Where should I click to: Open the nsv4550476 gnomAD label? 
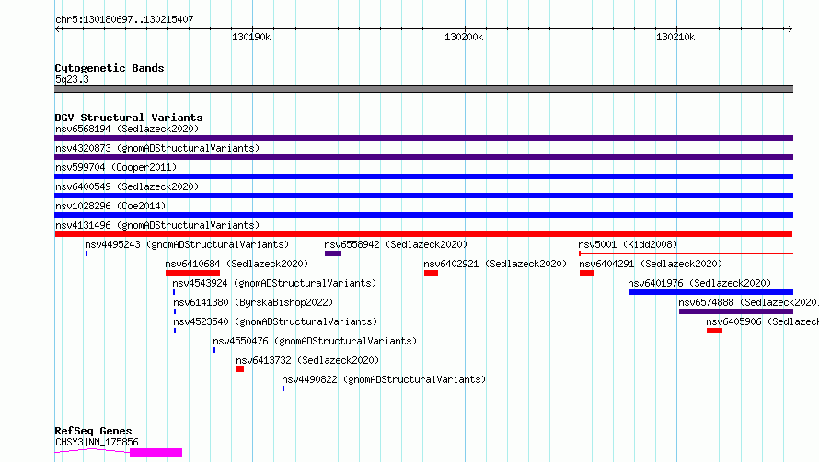[x=315, y=341]
